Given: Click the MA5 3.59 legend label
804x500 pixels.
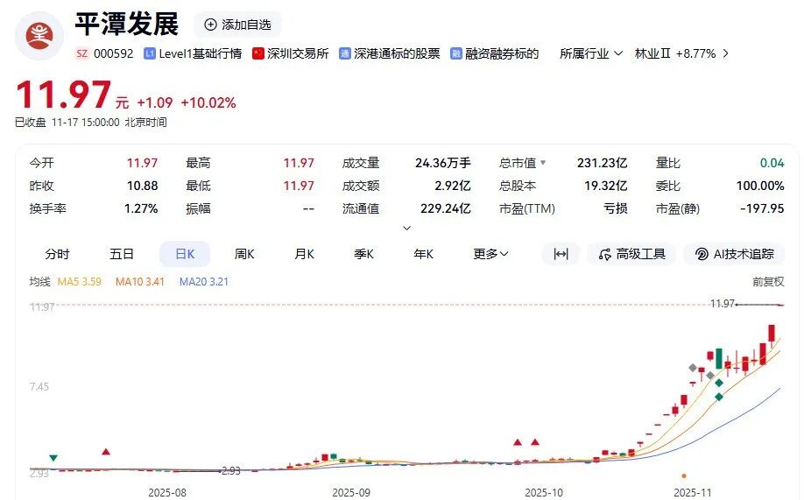Looking at the screenshot, I should click(80, 282).
